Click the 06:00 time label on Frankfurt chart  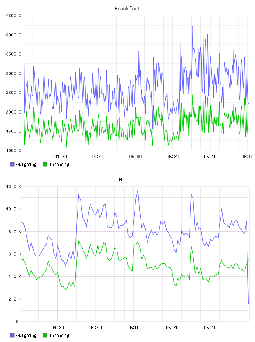click(247, 157)
